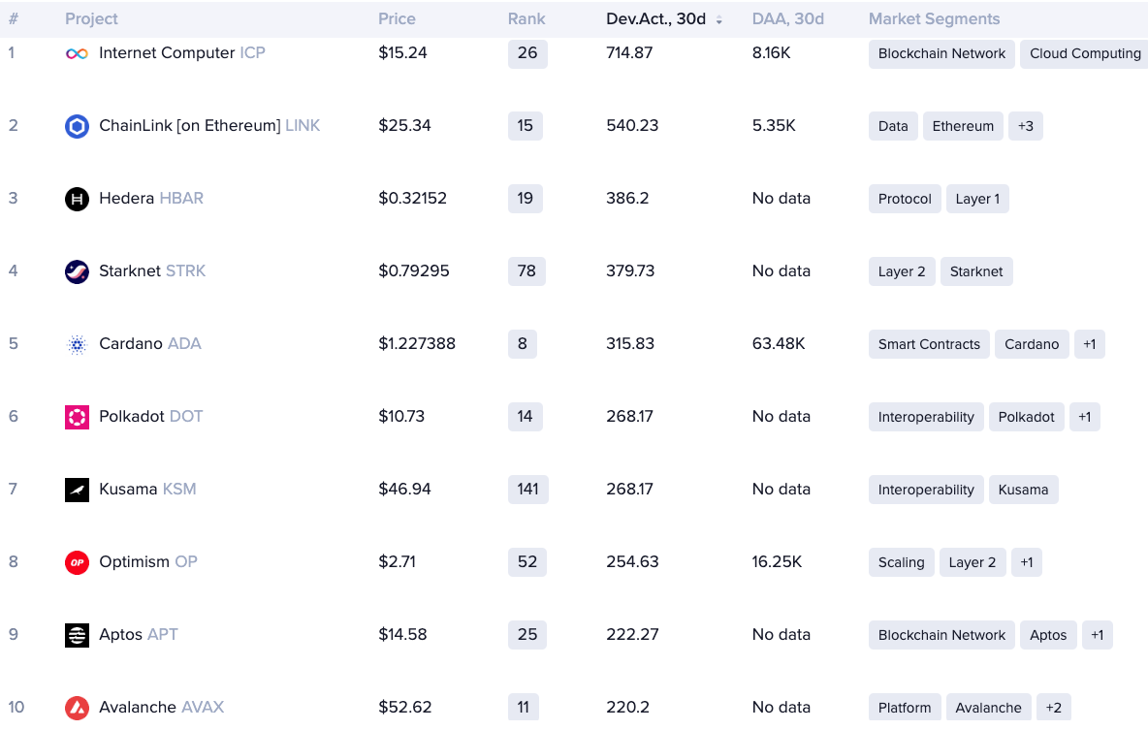Click Interoperability tag in Polkadot row

pos(926,417)
